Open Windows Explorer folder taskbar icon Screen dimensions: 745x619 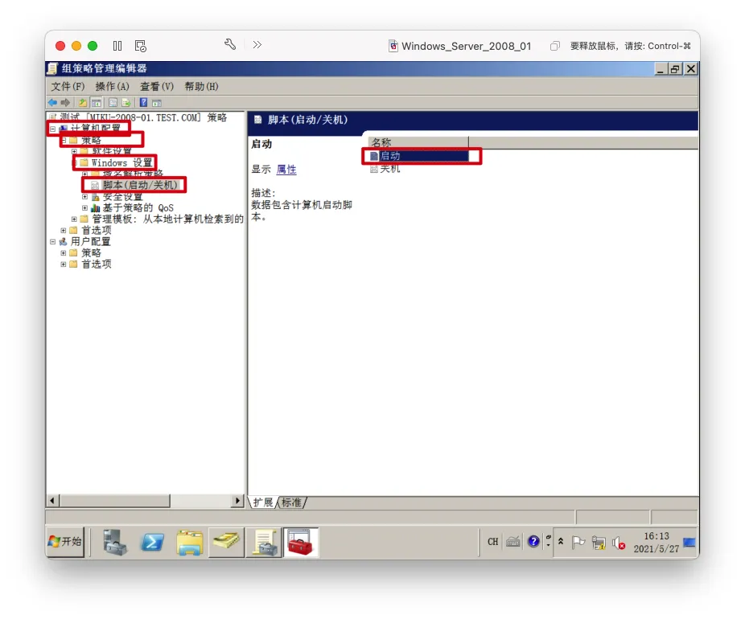pyautogui.click(x=189, y=542)
